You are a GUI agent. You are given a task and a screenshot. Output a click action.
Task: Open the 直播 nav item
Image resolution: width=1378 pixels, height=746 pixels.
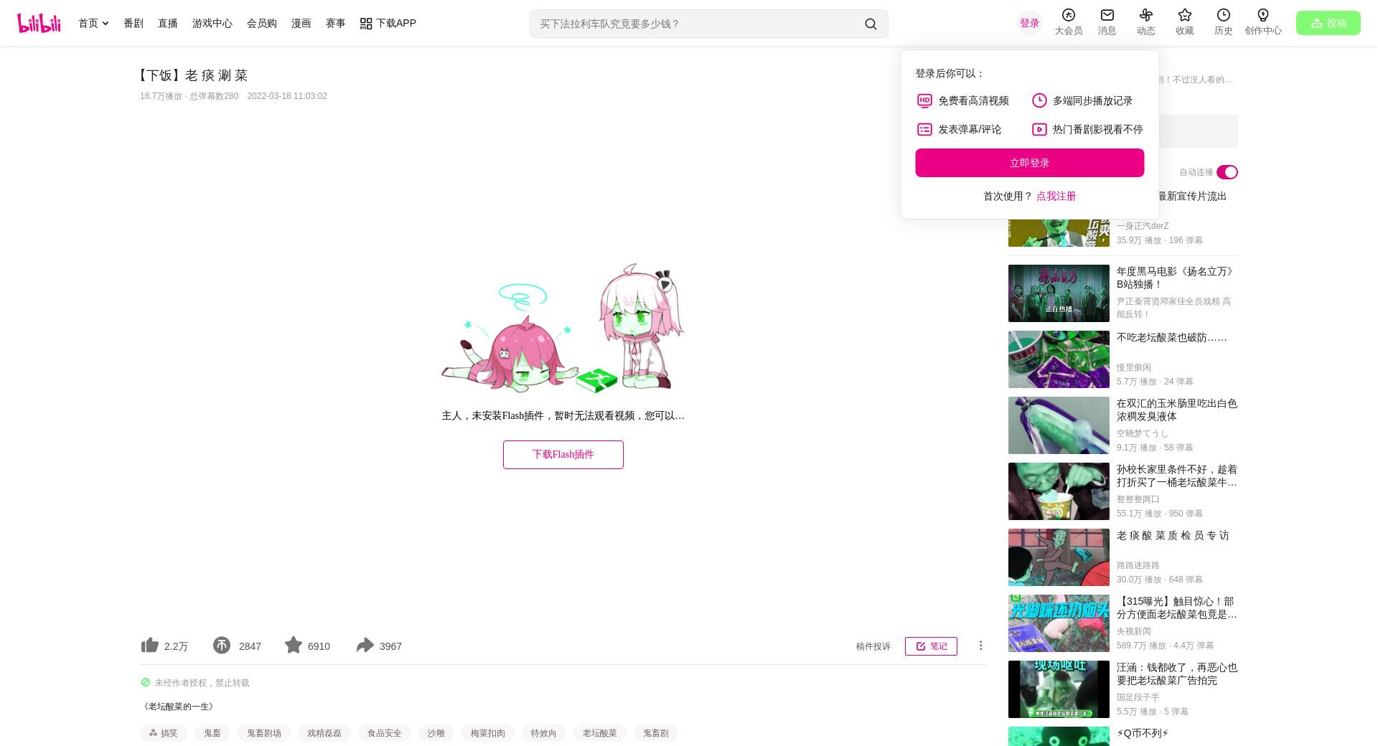pos(168,23)
